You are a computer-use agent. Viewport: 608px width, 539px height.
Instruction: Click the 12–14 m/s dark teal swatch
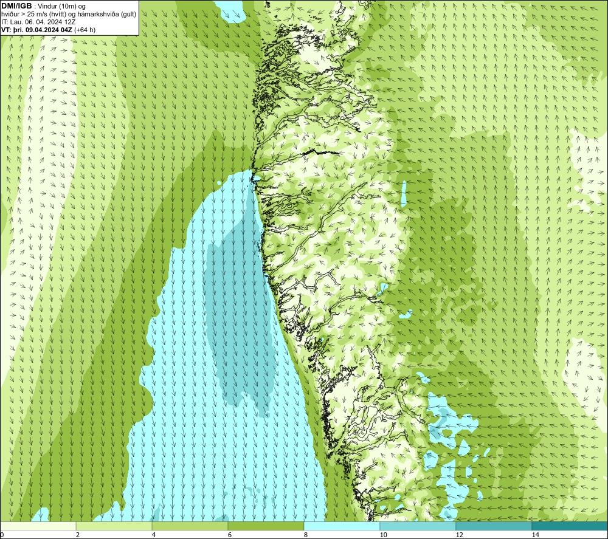click(x=494, y=526)
